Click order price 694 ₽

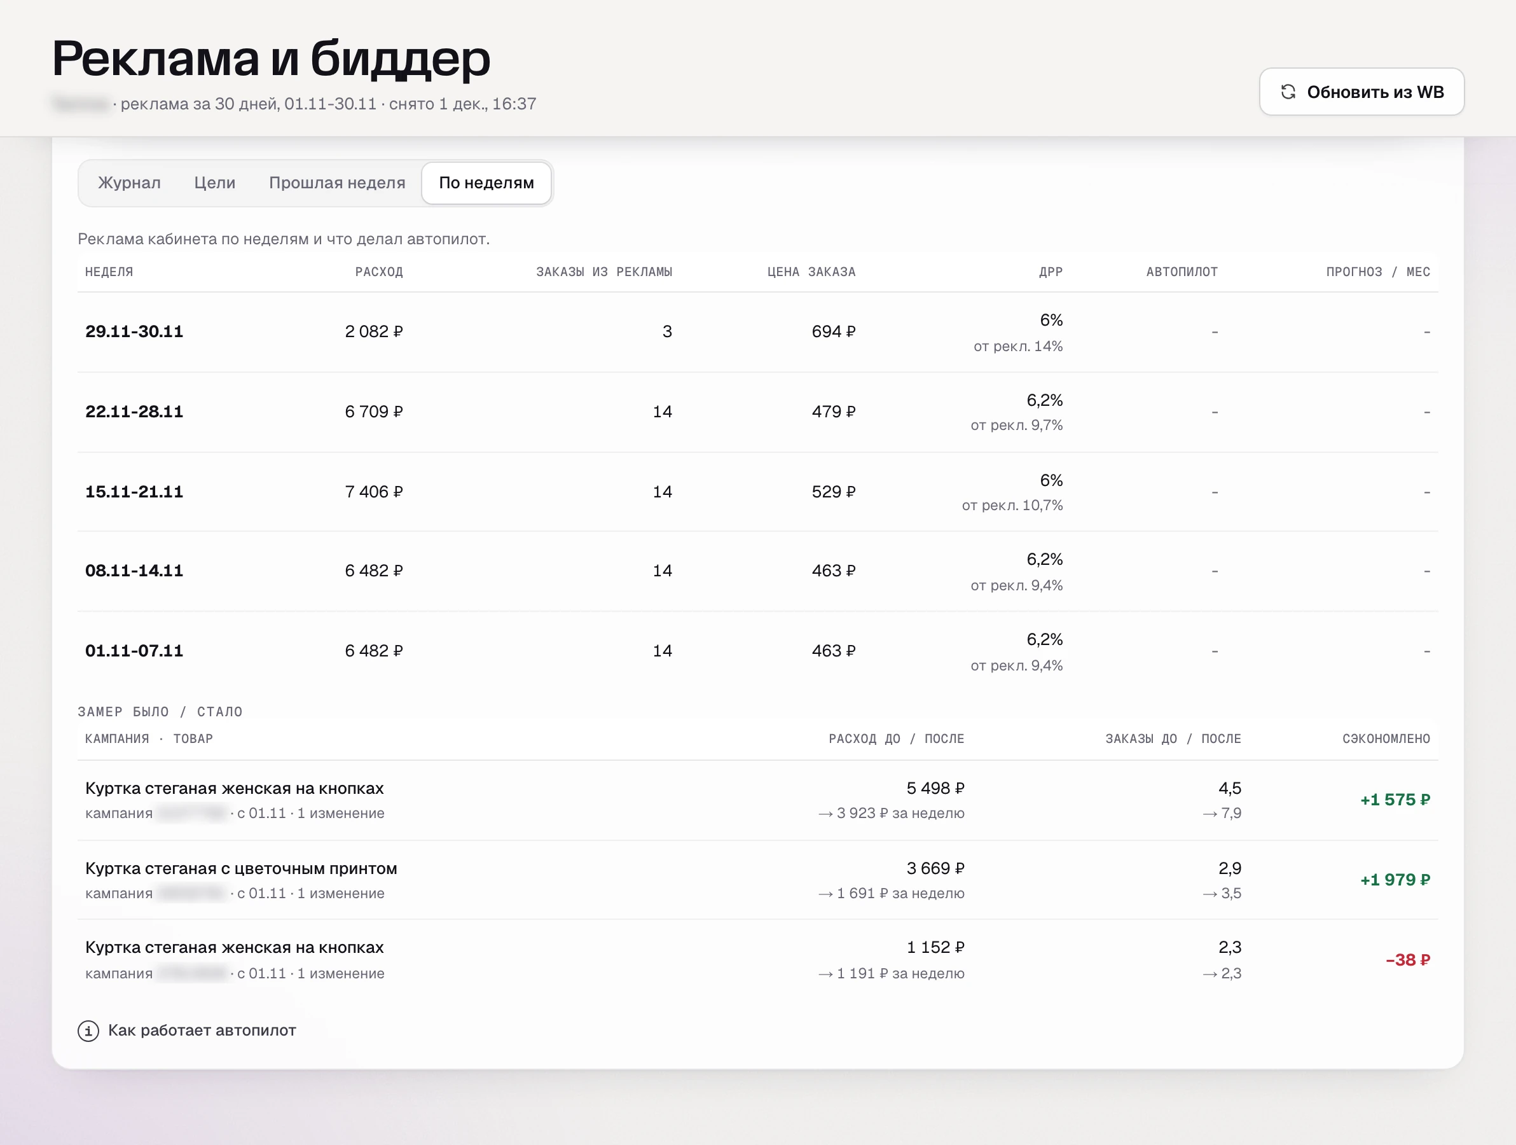[x=834, y=332]
